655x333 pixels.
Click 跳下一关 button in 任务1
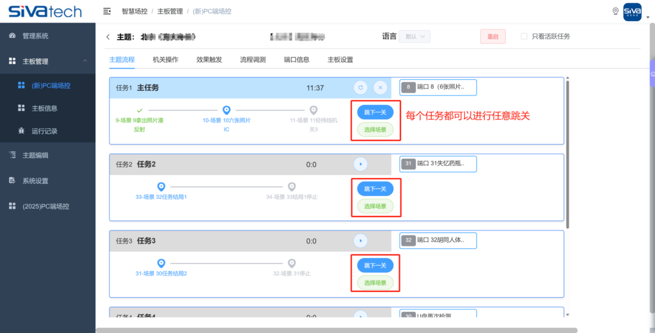[375, 112]
